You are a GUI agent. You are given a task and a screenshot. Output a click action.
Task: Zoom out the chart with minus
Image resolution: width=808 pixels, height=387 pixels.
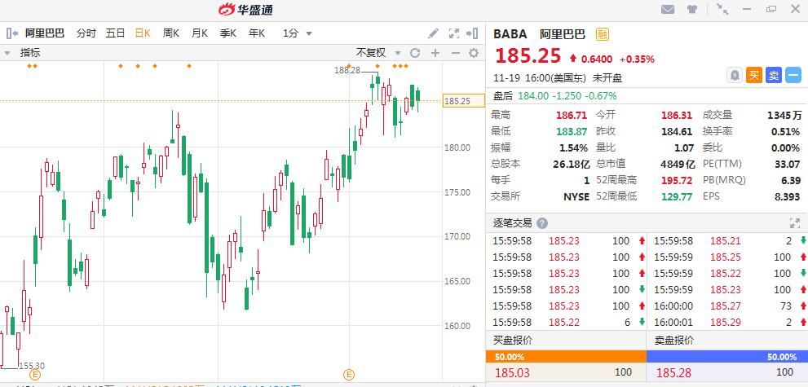pos(455,52)
